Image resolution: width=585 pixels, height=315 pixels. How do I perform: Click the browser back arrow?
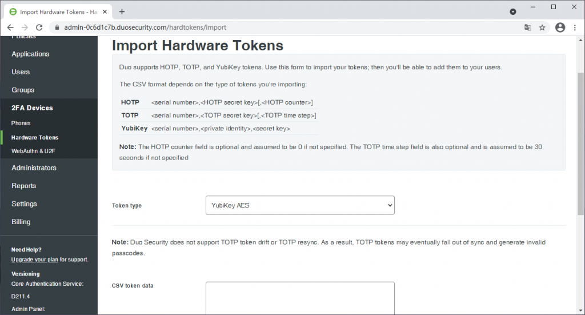(10, 27)
